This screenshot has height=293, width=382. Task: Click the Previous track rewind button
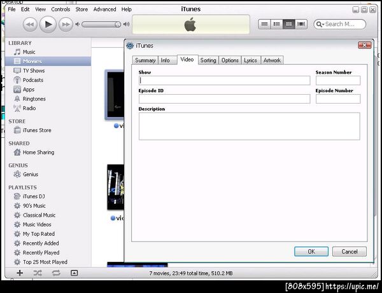tap(30, 24)
